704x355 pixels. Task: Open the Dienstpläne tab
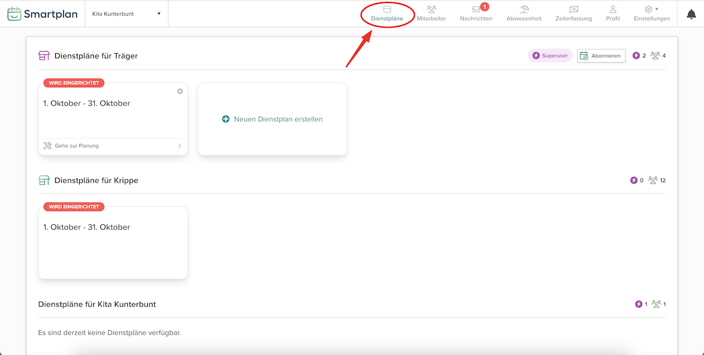point(387,13)
